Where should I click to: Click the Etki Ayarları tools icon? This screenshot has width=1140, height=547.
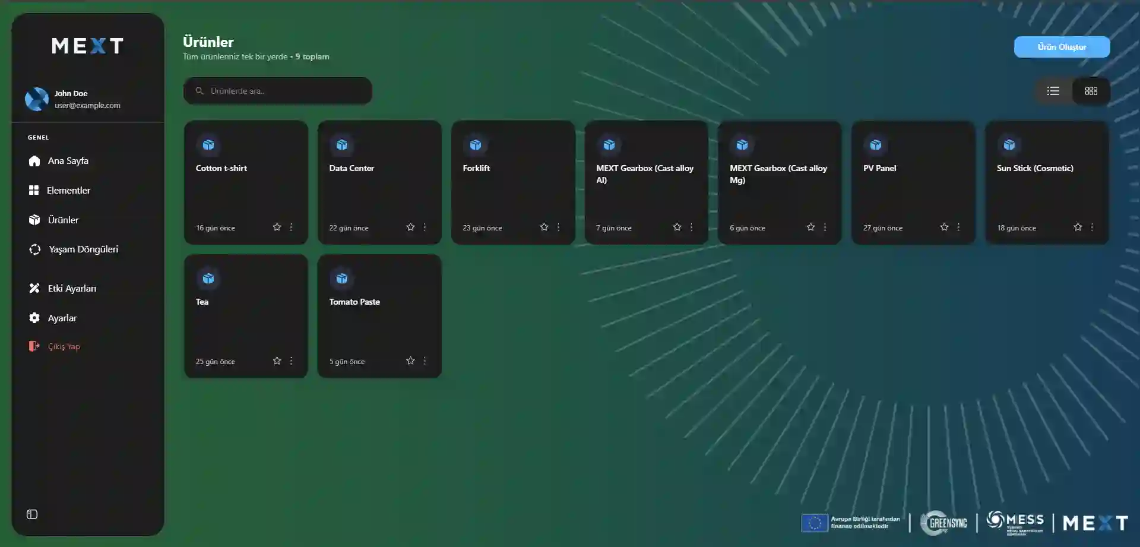coord(34,288)
